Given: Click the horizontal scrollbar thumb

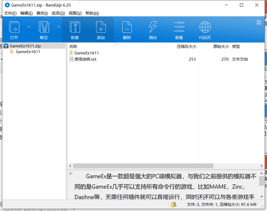Looking at the screenshot, I should (x=143, y=166).
